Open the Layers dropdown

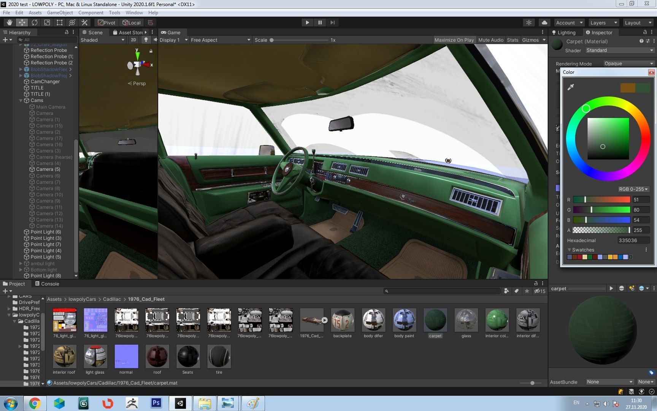point(603,22)
